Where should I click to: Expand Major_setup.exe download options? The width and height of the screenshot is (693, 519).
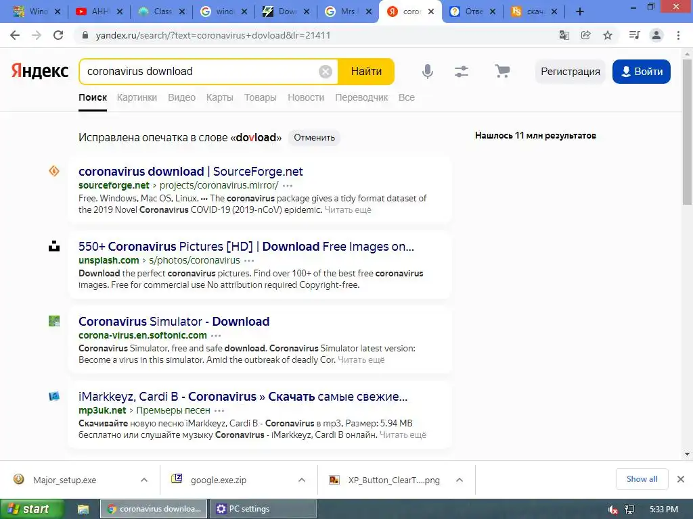coord(144,480)
